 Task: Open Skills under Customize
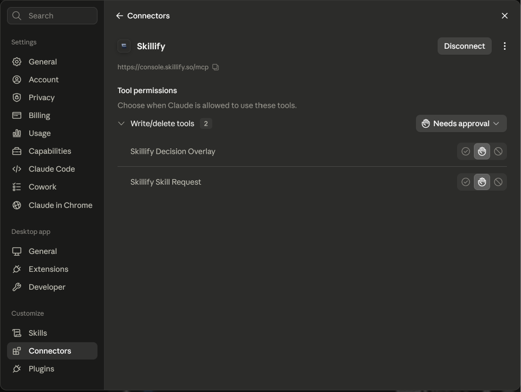[52, 333]
